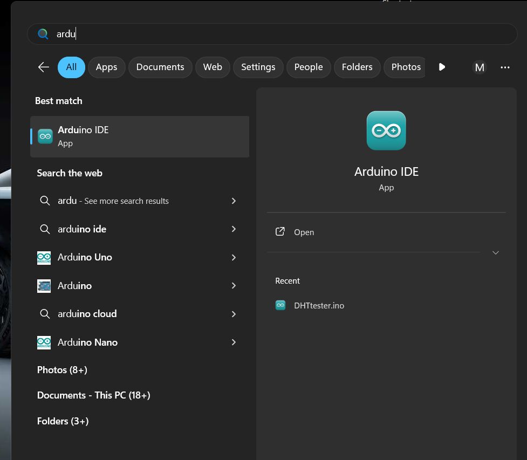This screenshot has height=460, width=527.
Task: Show Folders (3+) results
Action: tap(63, 421)
